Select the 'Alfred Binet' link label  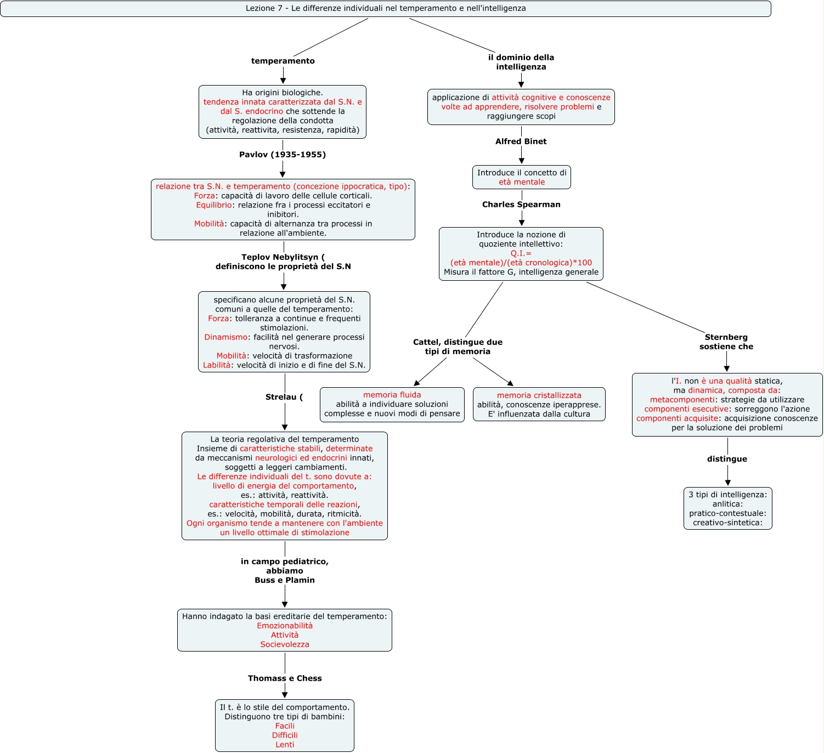[521, 141]
